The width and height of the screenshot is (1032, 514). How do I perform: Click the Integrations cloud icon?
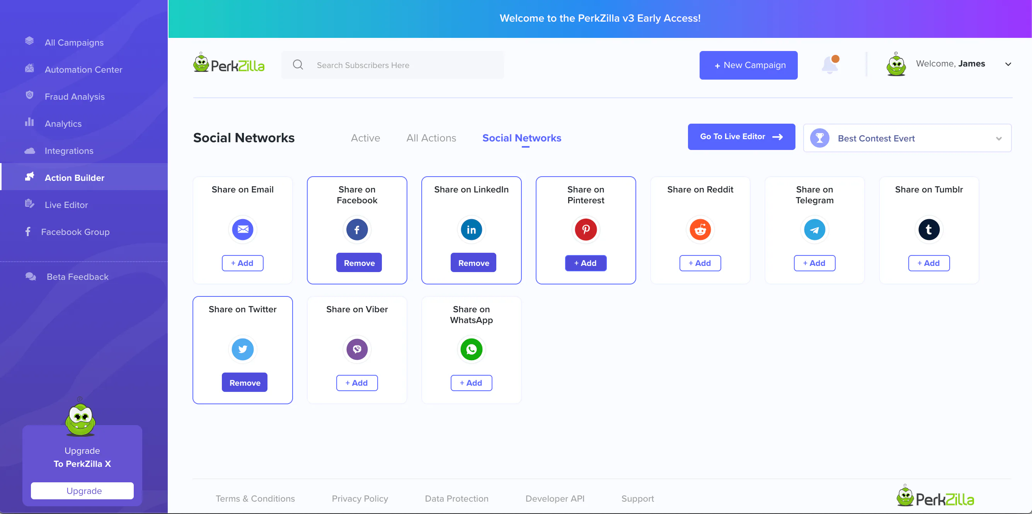pyautogui.click(x=29, y=151)
